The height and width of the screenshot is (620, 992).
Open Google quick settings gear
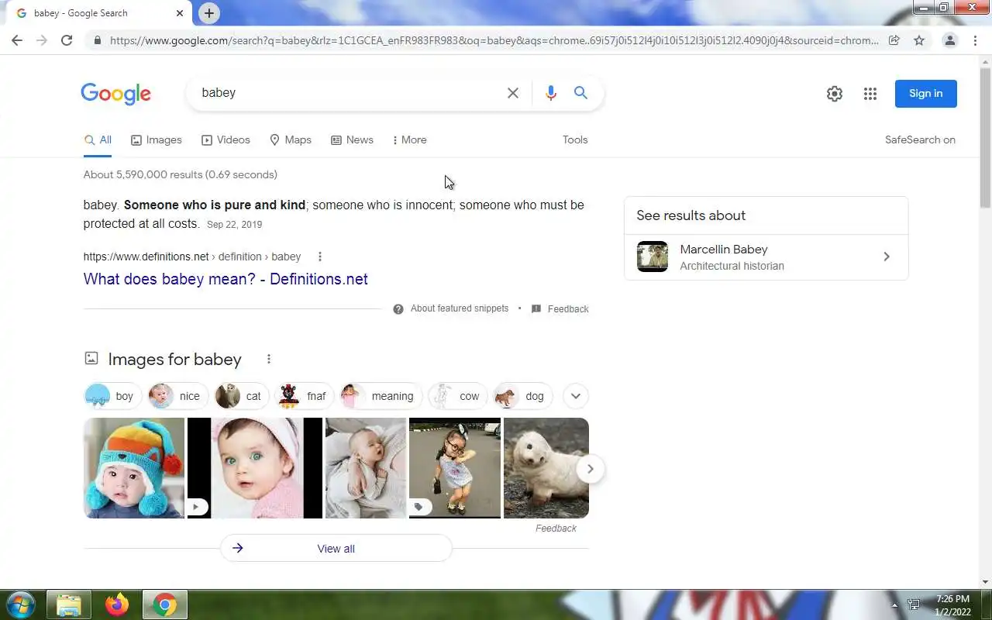pyautogui.click(x=835, y=94)
